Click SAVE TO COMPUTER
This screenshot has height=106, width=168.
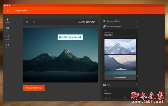87,22
